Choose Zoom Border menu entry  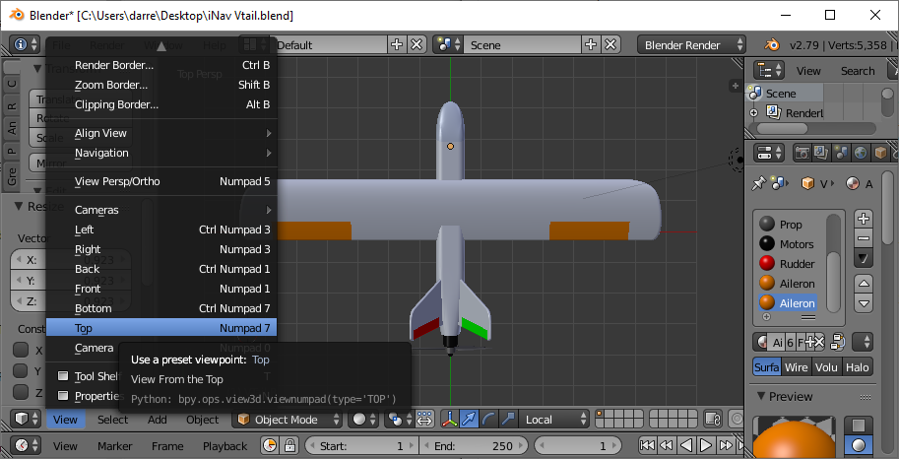(161, 85)
